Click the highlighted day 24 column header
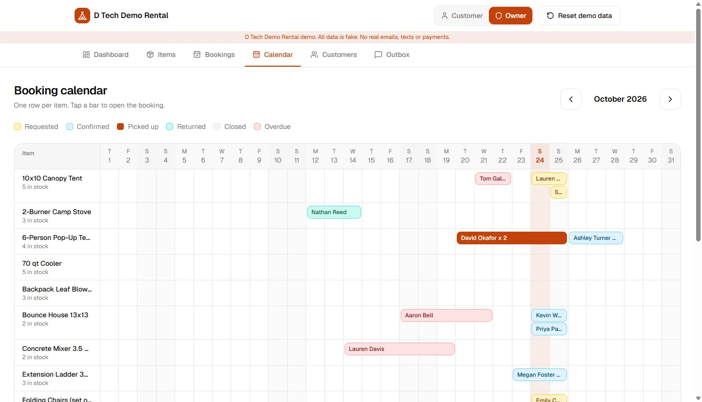 (x=540, y=156)
